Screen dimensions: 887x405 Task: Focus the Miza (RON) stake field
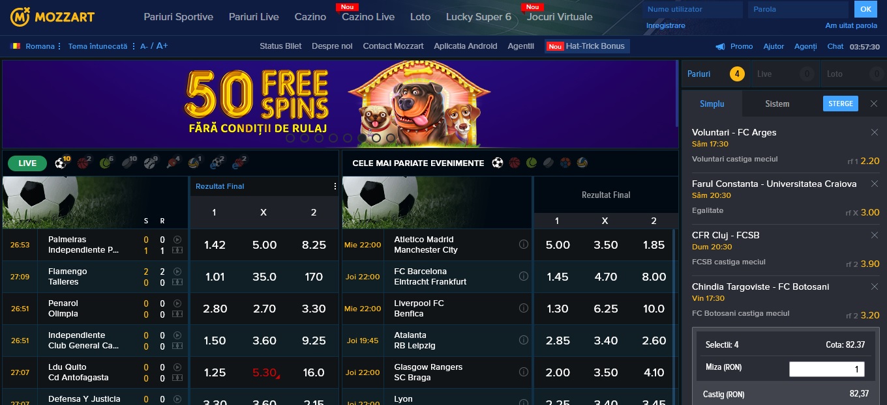point(827,369)
